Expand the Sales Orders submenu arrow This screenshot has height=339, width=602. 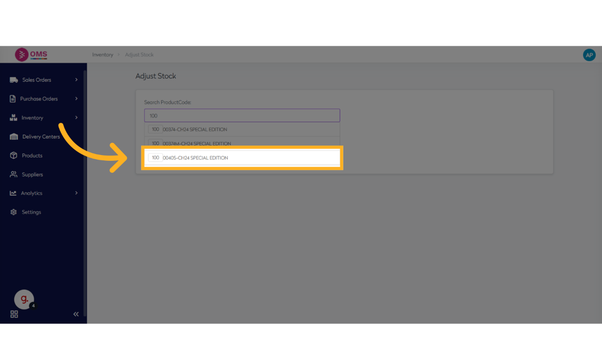coord(76,80)
